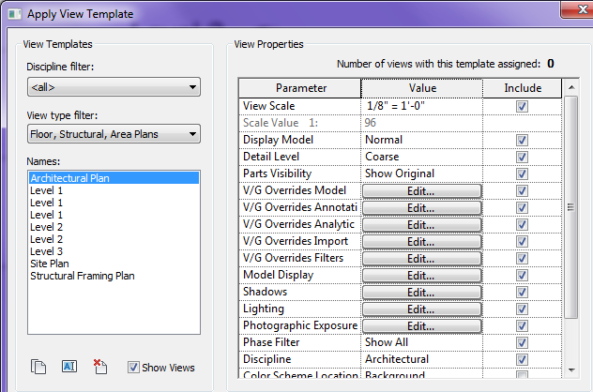Click the Apply View Template title bar icon
This screenshot has width=593, height=392.
[x=14, y=14]
